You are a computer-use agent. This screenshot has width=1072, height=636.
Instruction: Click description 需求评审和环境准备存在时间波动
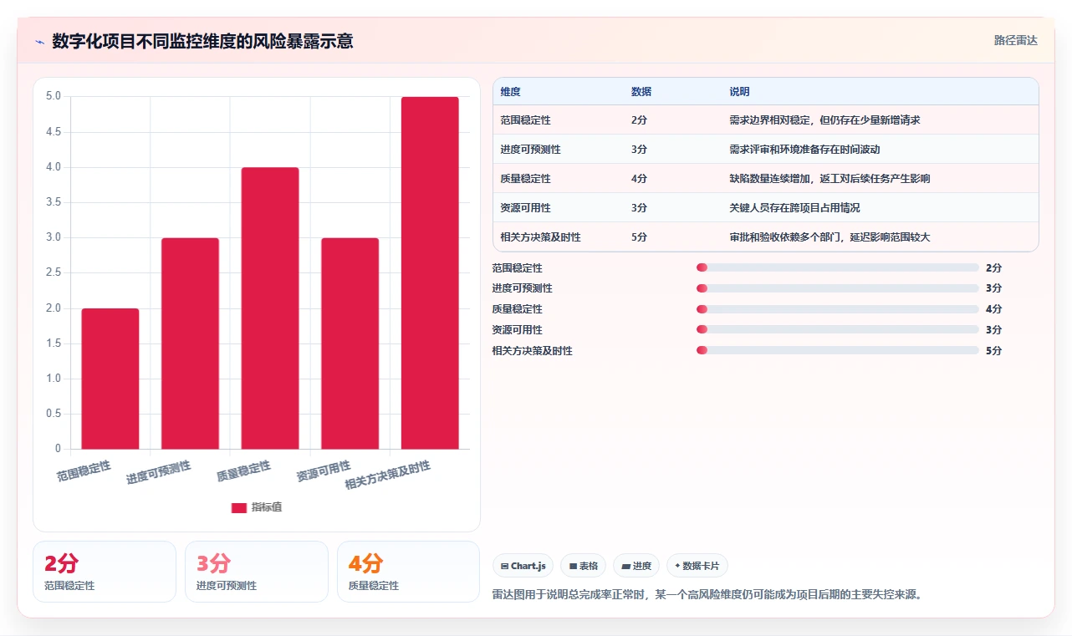coord(804,150)
